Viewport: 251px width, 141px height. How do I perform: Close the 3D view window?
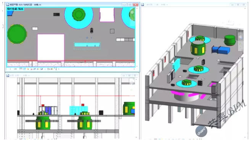click(244, 5)
